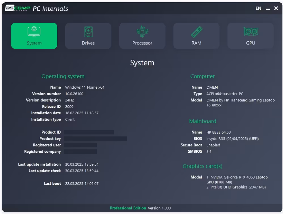Open the Processor tab label
This screenshot has width=283, height=214.
pyautogui.click(x=142, y=43)
